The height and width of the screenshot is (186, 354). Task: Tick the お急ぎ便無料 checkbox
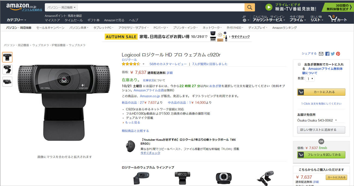(x=299, y=64)
